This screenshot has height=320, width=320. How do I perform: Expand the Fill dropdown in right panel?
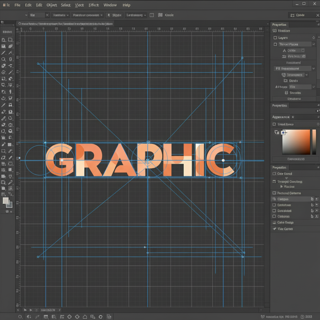313,68
